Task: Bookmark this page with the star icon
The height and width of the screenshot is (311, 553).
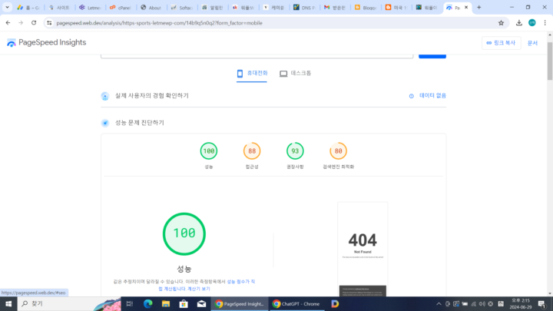Action: click(x=502, y=23)
